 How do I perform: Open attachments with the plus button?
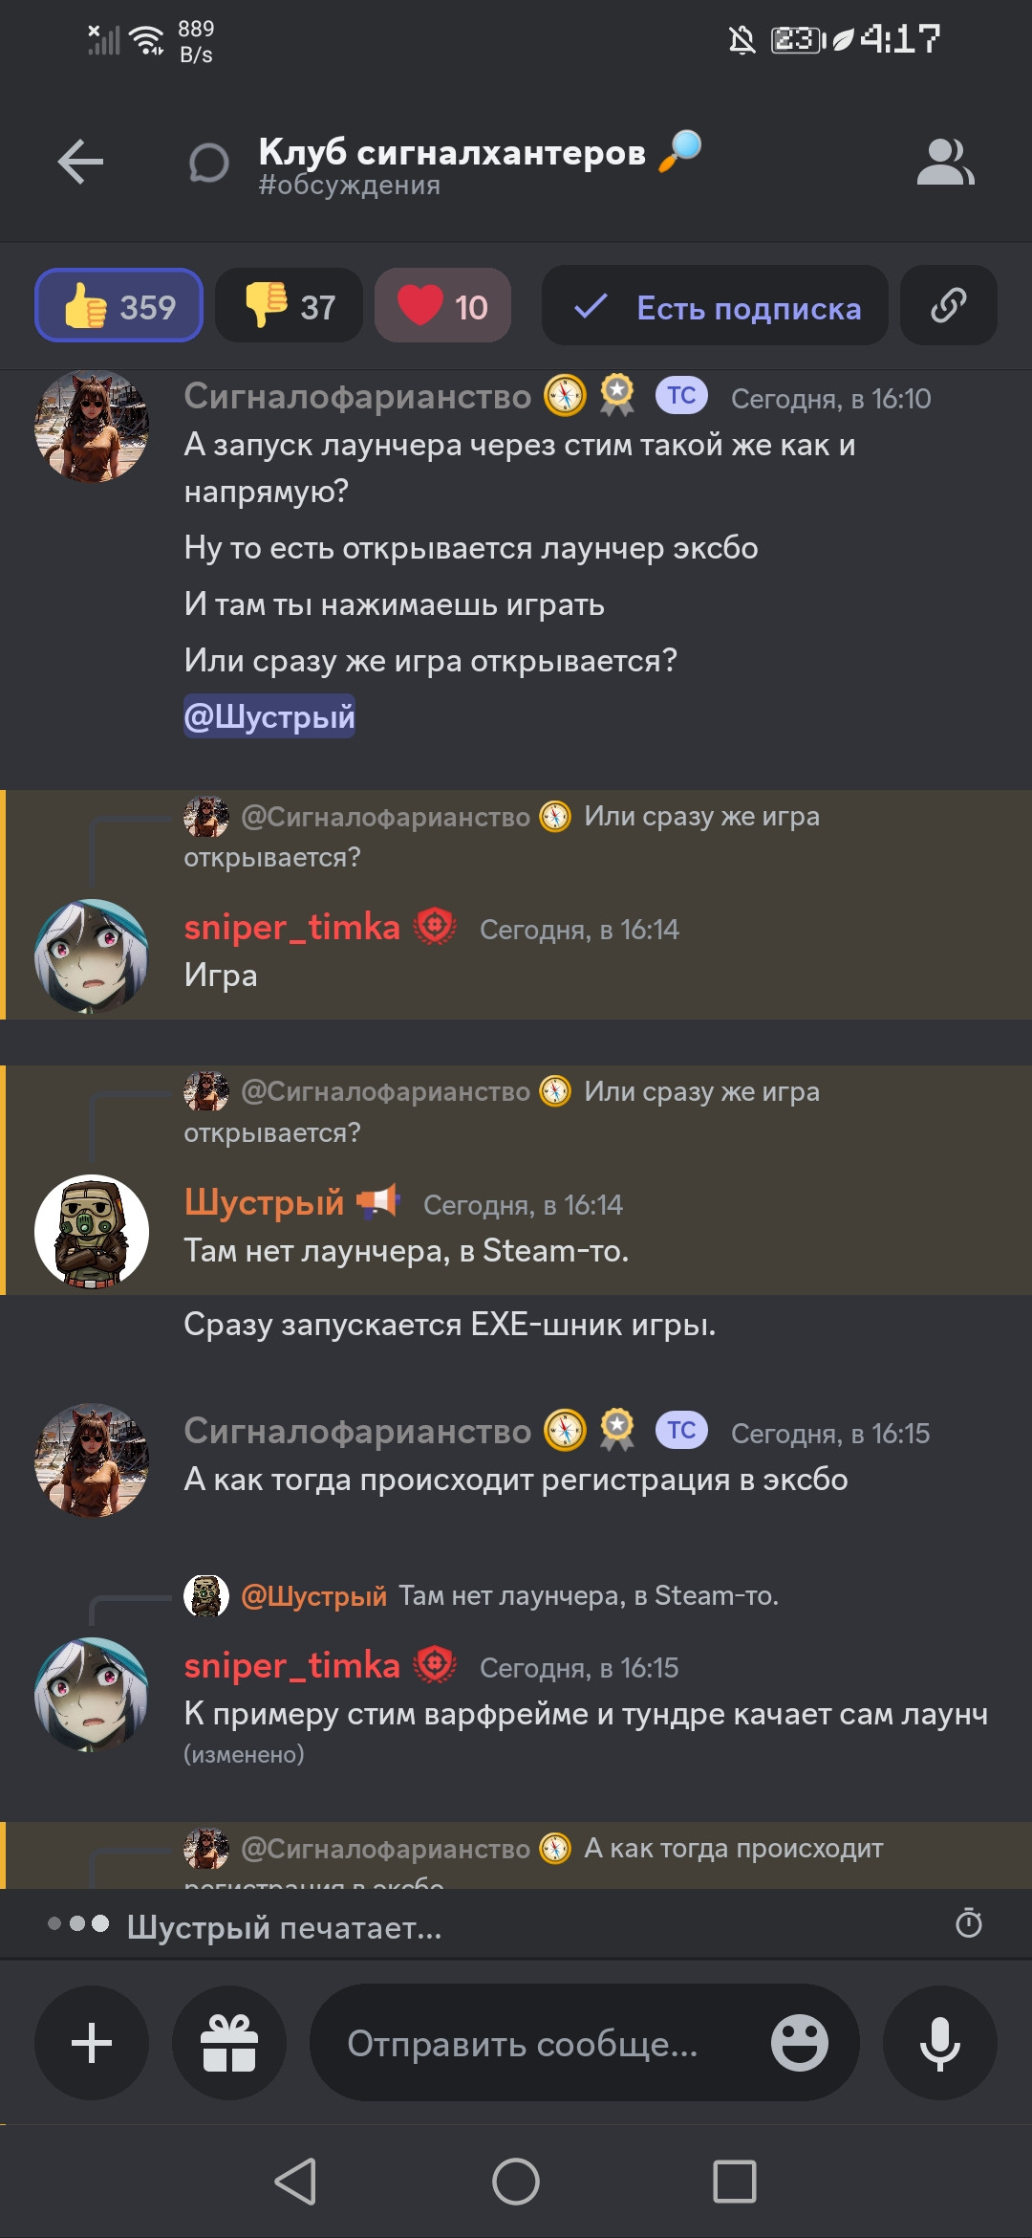click(x=92, y=2043)
